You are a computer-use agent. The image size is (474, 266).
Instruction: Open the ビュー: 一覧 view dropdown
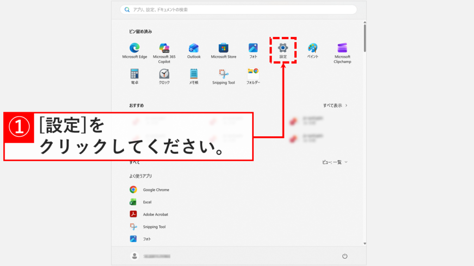pos(335,162)
